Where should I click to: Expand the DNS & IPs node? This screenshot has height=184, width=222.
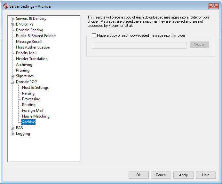point(12,25)
